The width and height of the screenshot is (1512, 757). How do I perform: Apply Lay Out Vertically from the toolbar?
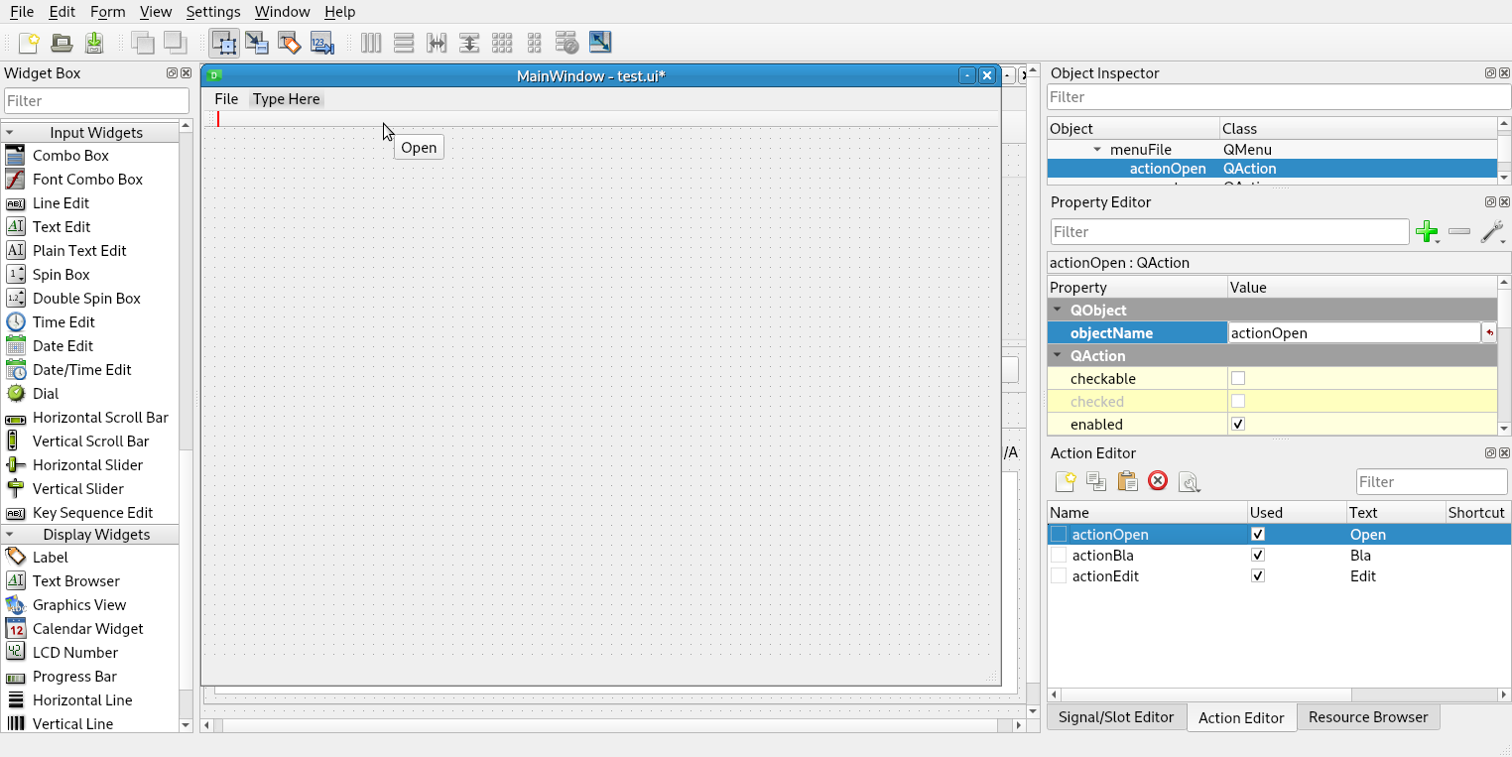[403, 43]
